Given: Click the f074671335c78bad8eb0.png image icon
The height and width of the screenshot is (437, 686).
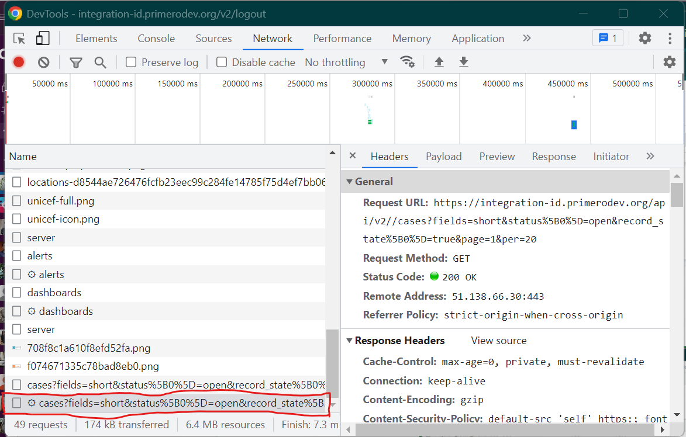Looking at the screenshot, I should pos(16,366).
